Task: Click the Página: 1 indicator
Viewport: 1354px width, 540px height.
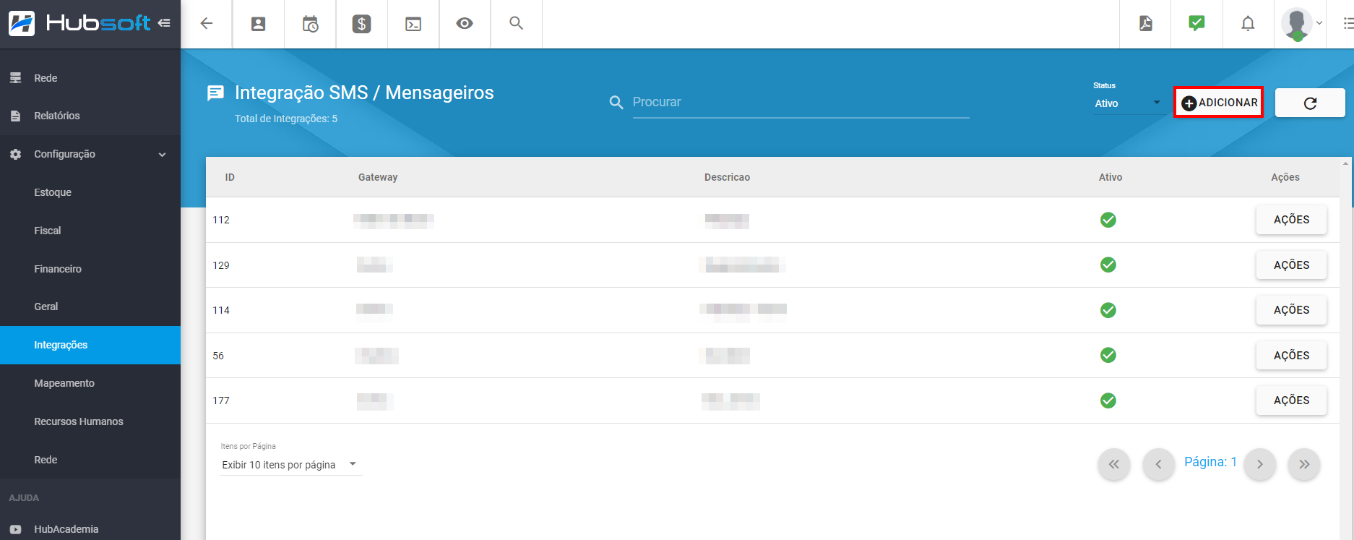Action: pyautogui.click(x=1210, y=462)
